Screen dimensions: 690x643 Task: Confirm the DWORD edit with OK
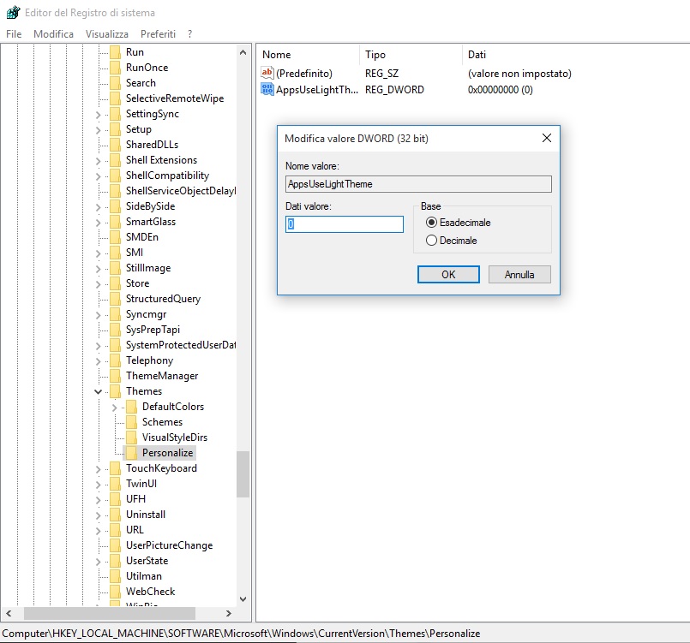[x=448, y=275]
